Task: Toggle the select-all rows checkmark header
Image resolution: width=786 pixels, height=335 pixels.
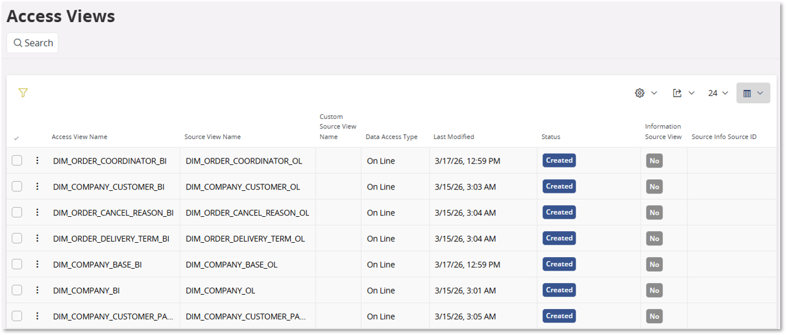Action: click(16, 138)
